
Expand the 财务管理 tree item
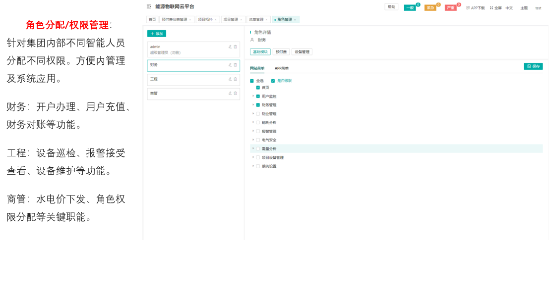[x=253, y=104]
